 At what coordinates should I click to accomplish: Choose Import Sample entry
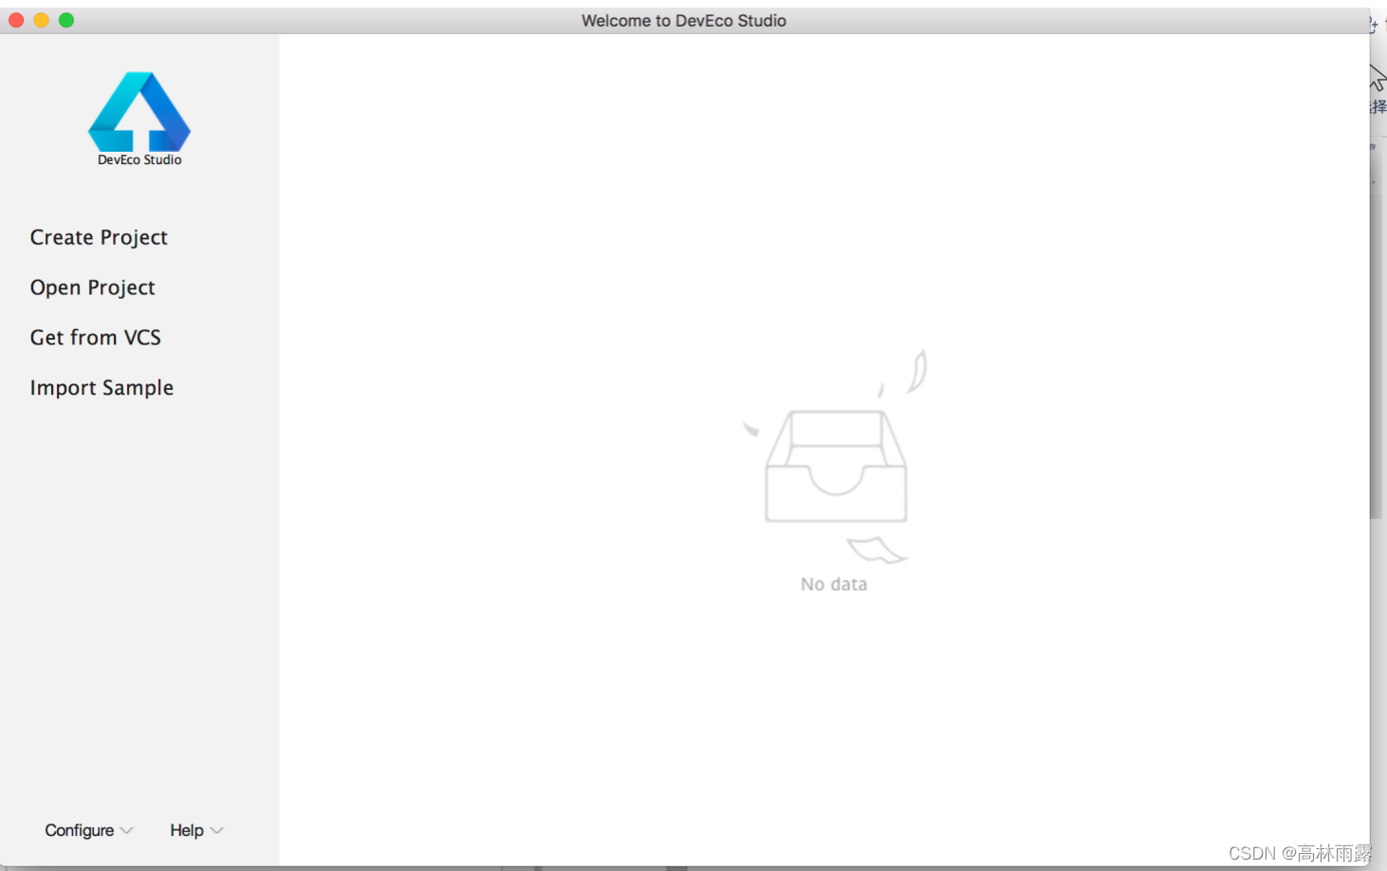click(102, 388)
